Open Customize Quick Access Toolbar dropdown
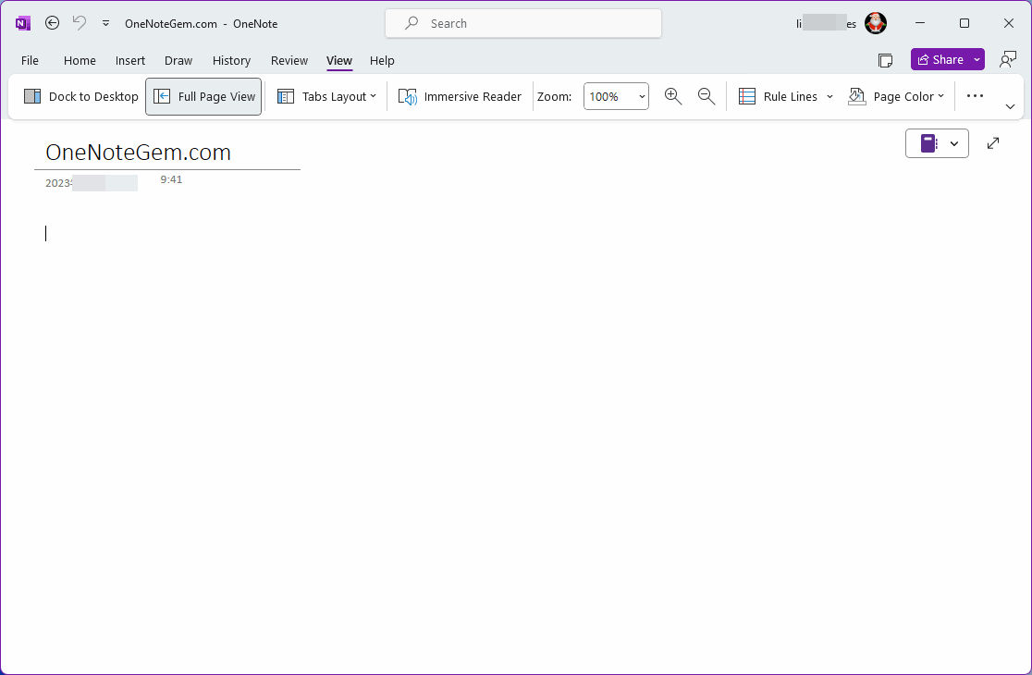This screenshot has height=675, width=1032. tap(105, 23)
